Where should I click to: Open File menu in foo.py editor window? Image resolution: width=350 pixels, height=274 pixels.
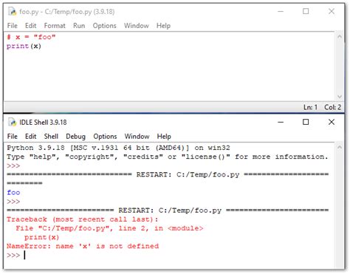[x=13, y=26]
